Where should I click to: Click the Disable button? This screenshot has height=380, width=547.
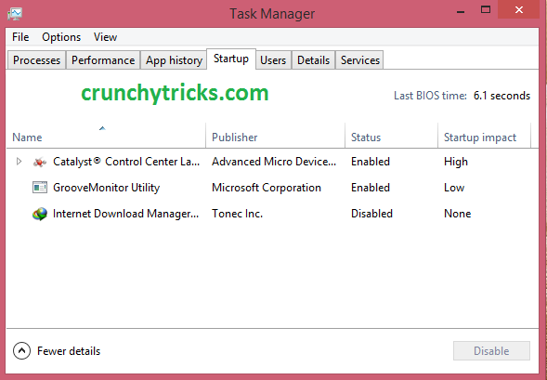pos(491,350)
